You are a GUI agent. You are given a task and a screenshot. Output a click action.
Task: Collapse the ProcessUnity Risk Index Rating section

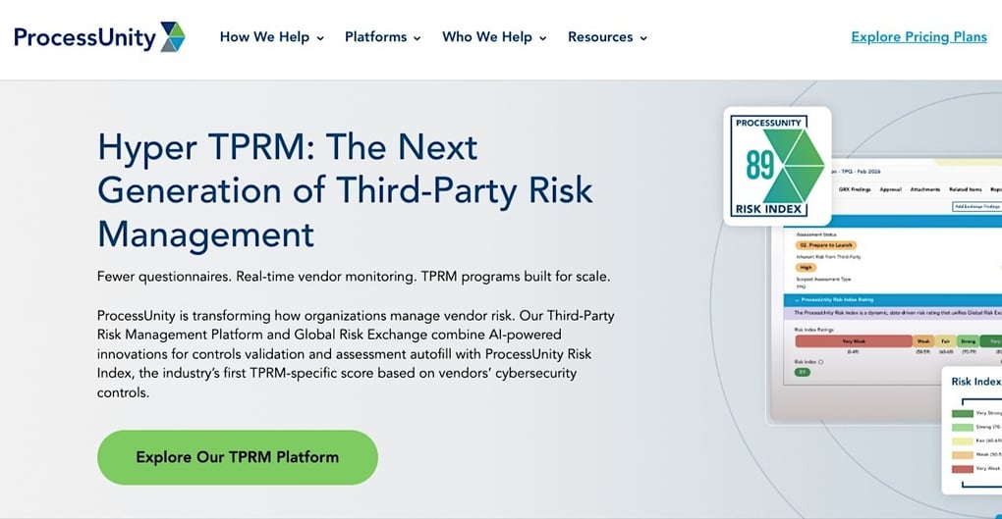coord(798,299)
